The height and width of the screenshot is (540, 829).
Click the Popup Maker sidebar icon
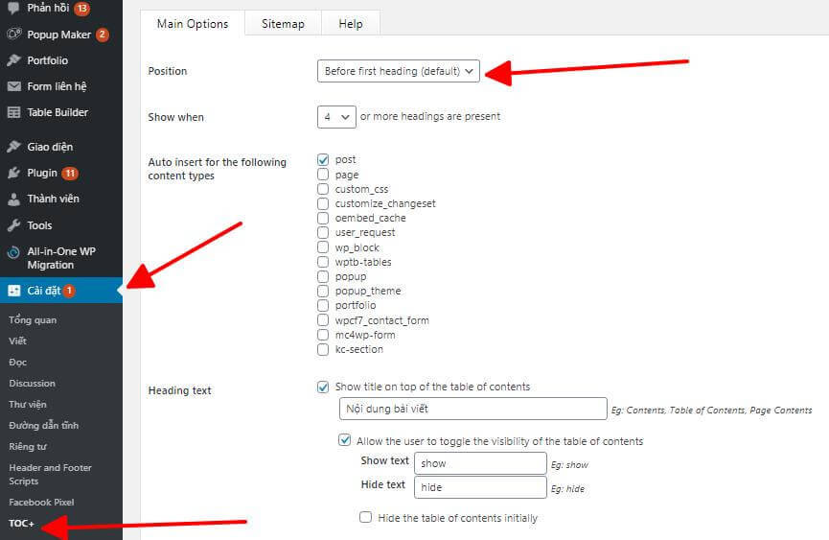click(13, 35)
